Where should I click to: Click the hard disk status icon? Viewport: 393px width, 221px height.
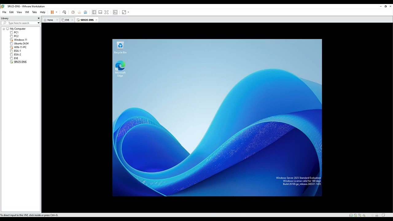pos(351,215)
